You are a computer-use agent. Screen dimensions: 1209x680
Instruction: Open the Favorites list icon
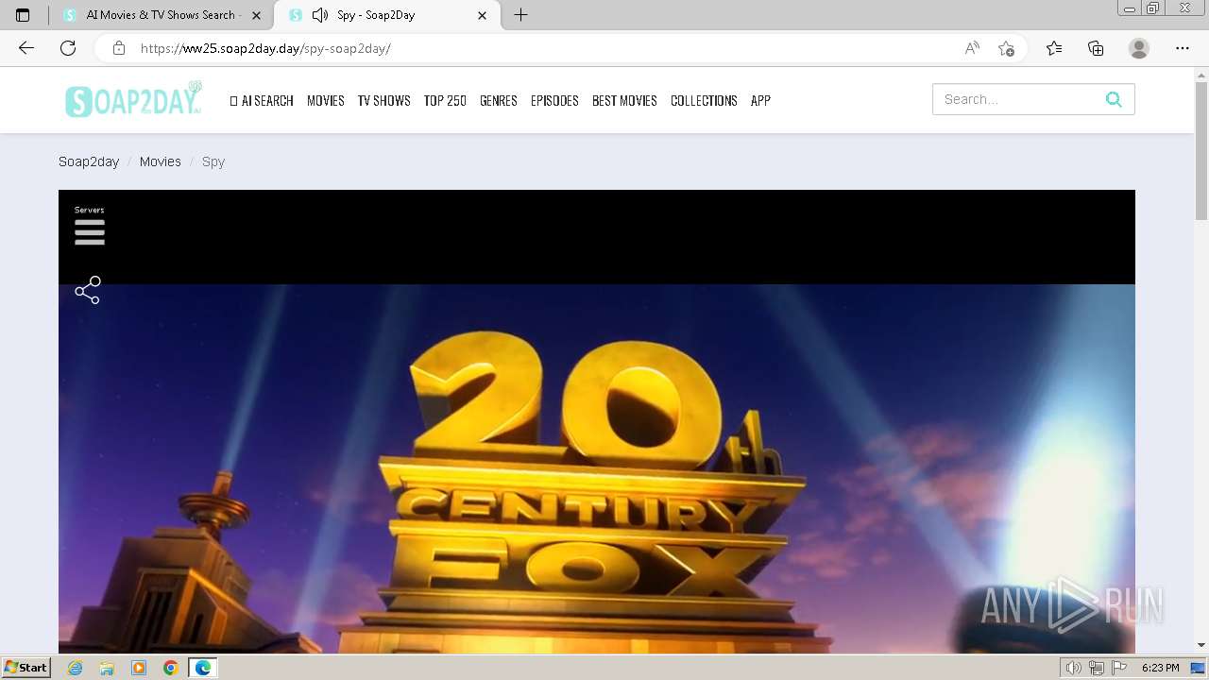tap(1054, 48)
